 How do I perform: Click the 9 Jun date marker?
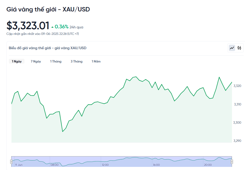point(19,165)
